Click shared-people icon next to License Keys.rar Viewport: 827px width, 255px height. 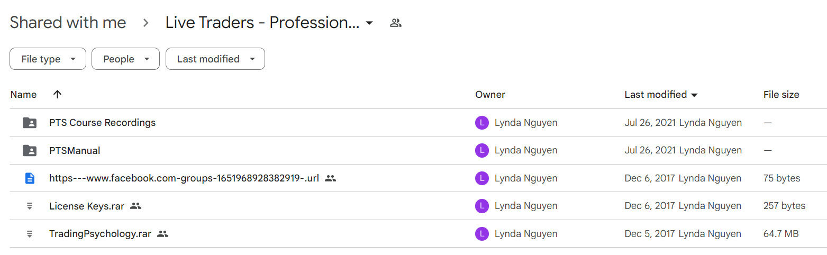pos(136,206)
